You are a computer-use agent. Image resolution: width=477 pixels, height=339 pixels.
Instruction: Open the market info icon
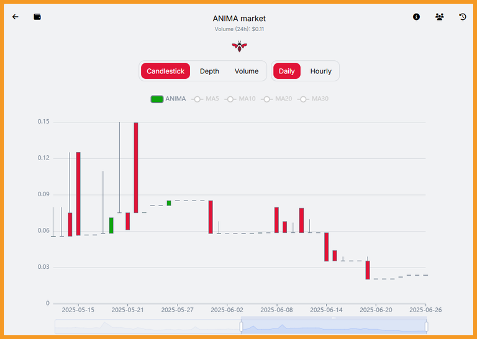point(416,17)
